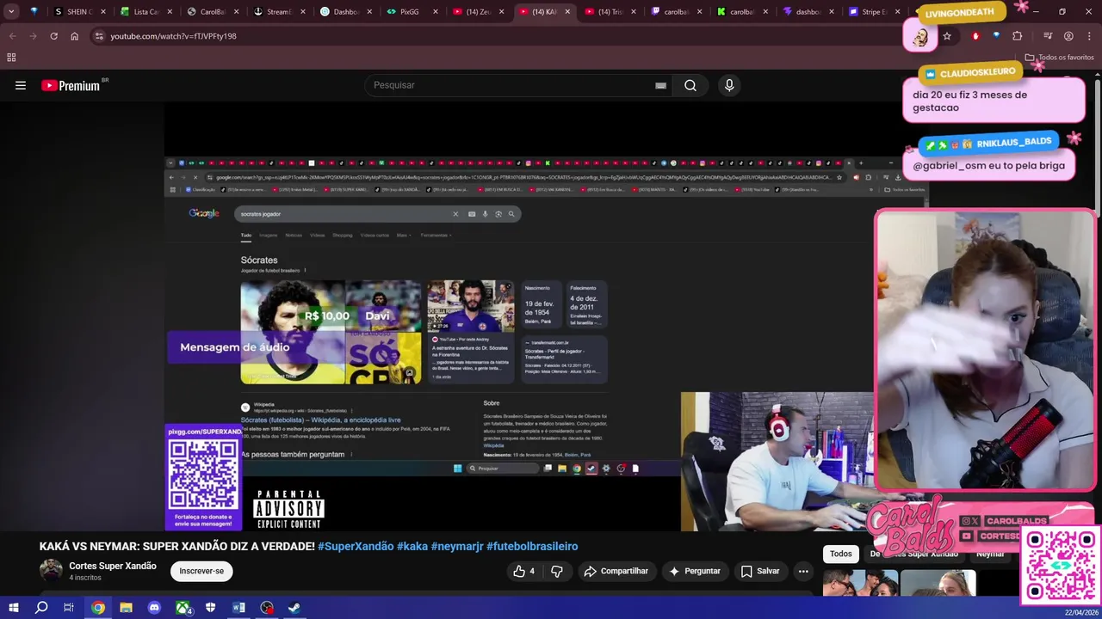Open the Chrome profile avatar

click(x=1068, y=36)
